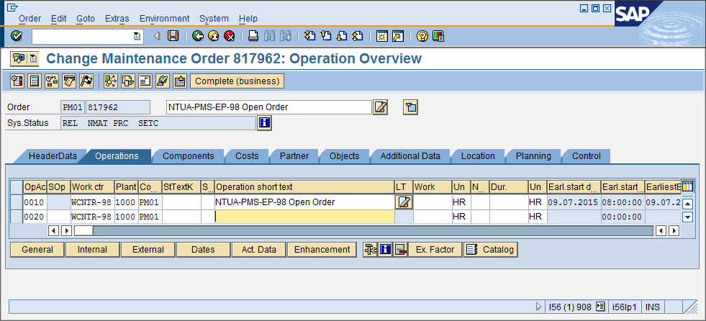Open the Help menu
The image size is (706, 321).
click(248, 19)
